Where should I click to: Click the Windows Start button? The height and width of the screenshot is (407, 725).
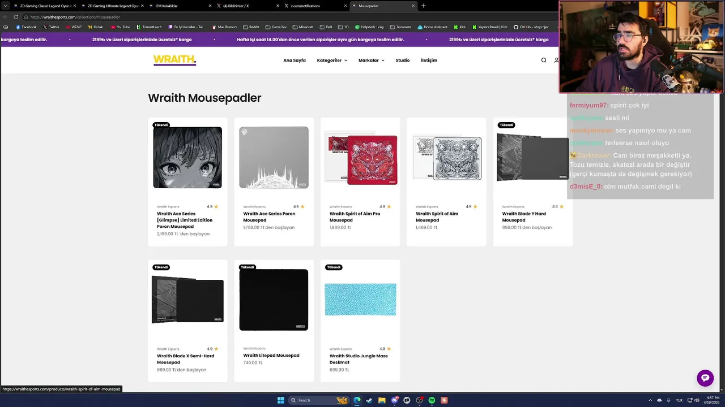(280, 400)
